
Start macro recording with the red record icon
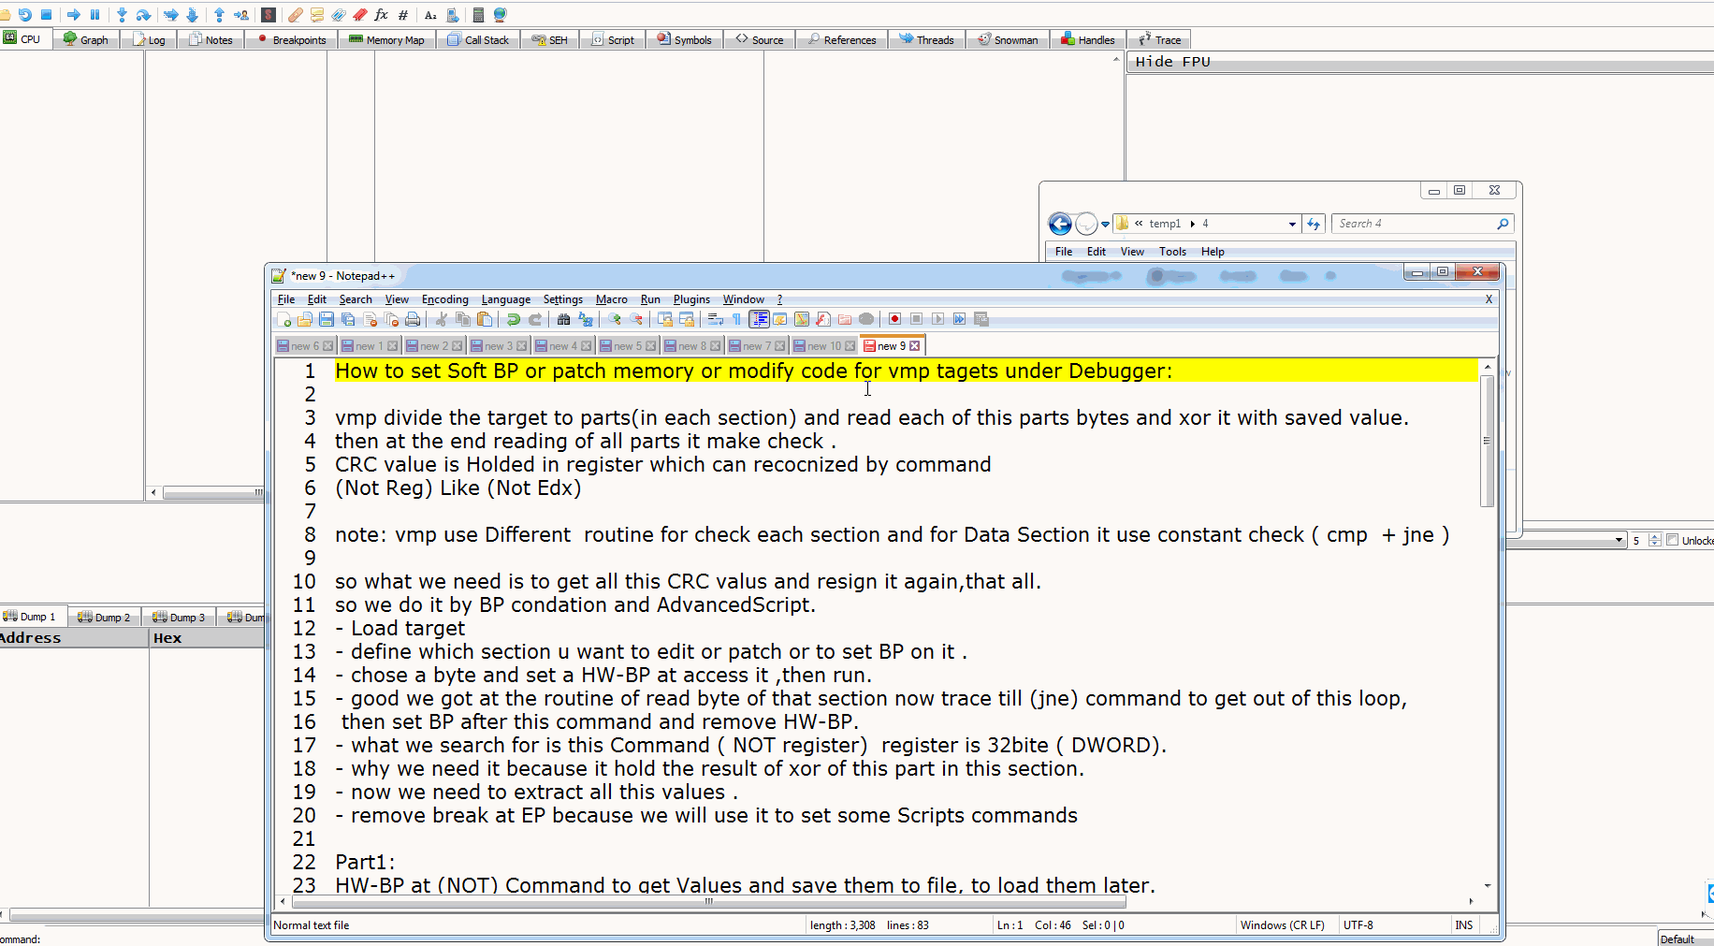click(894, 319)
